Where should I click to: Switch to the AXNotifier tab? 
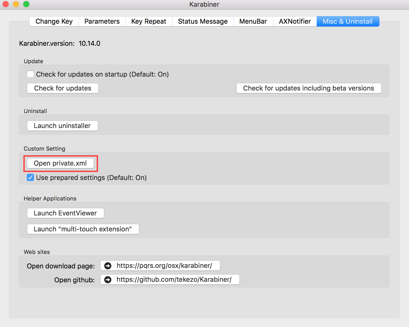pyautogui.click(x=295, y=21)
